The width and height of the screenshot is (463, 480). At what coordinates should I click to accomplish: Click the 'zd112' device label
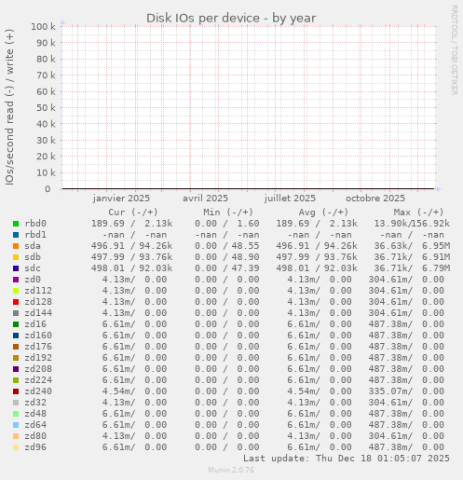[38, 291]
